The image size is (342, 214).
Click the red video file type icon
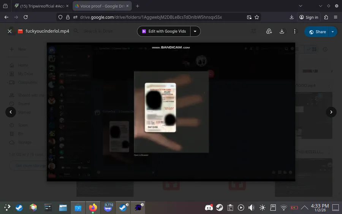click(x=20, y=31)
